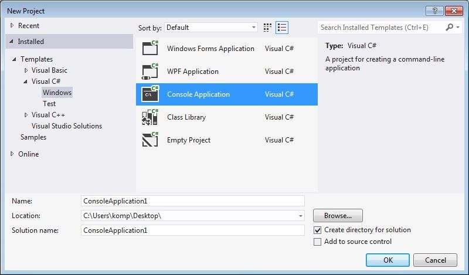The height and width of the screenshot is (275, 469).
Task: Switch to small icons view
Action: tap(268, 28)
